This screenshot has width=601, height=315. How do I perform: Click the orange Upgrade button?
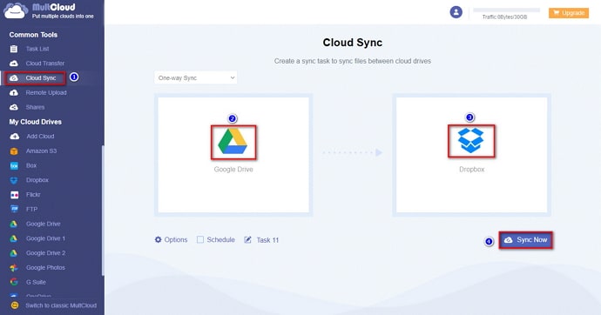tap(569, 13)
